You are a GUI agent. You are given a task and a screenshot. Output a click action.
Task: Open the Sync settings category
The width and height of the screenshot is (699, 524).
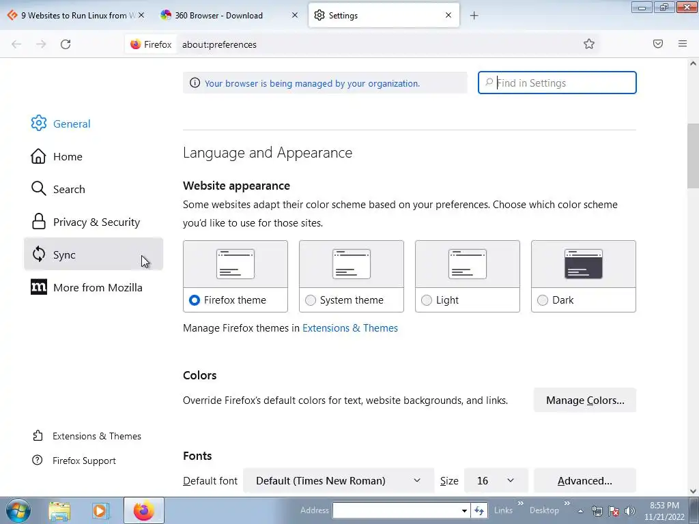93,254
